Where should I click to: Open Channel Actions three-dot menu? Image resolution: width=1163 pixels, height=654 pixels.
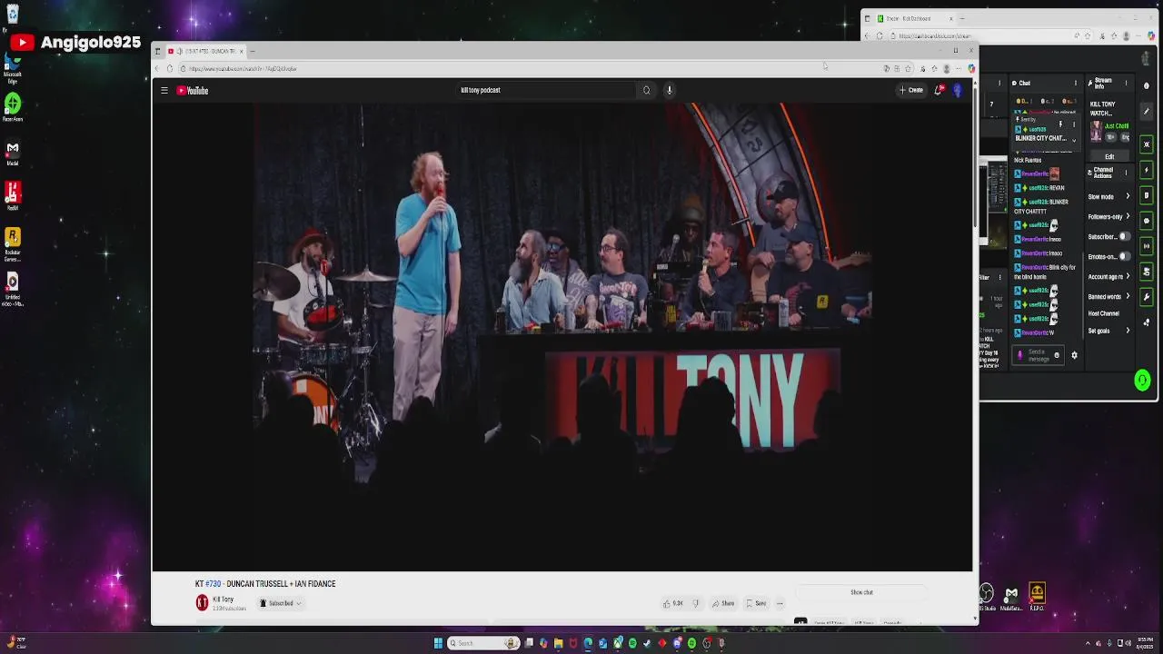pos(1128,172)
